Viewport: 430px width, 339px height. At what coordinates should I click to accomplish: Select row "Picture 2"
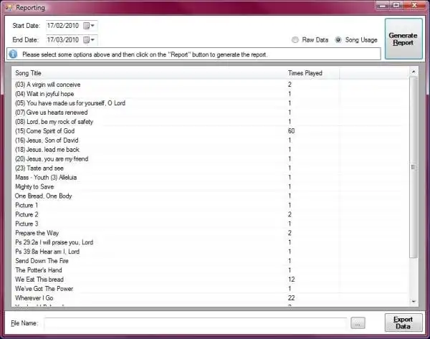[210, 214]
